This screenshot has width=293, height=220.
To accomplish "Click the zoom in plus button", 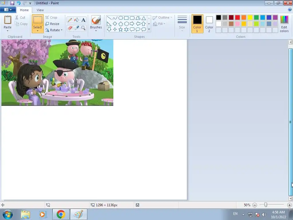I will (290, 205).
